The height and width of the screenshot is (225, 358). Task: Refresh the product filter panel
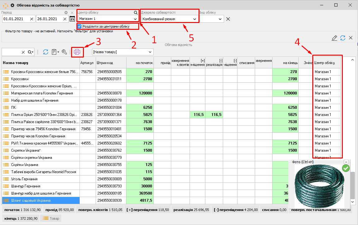point(342,38)
